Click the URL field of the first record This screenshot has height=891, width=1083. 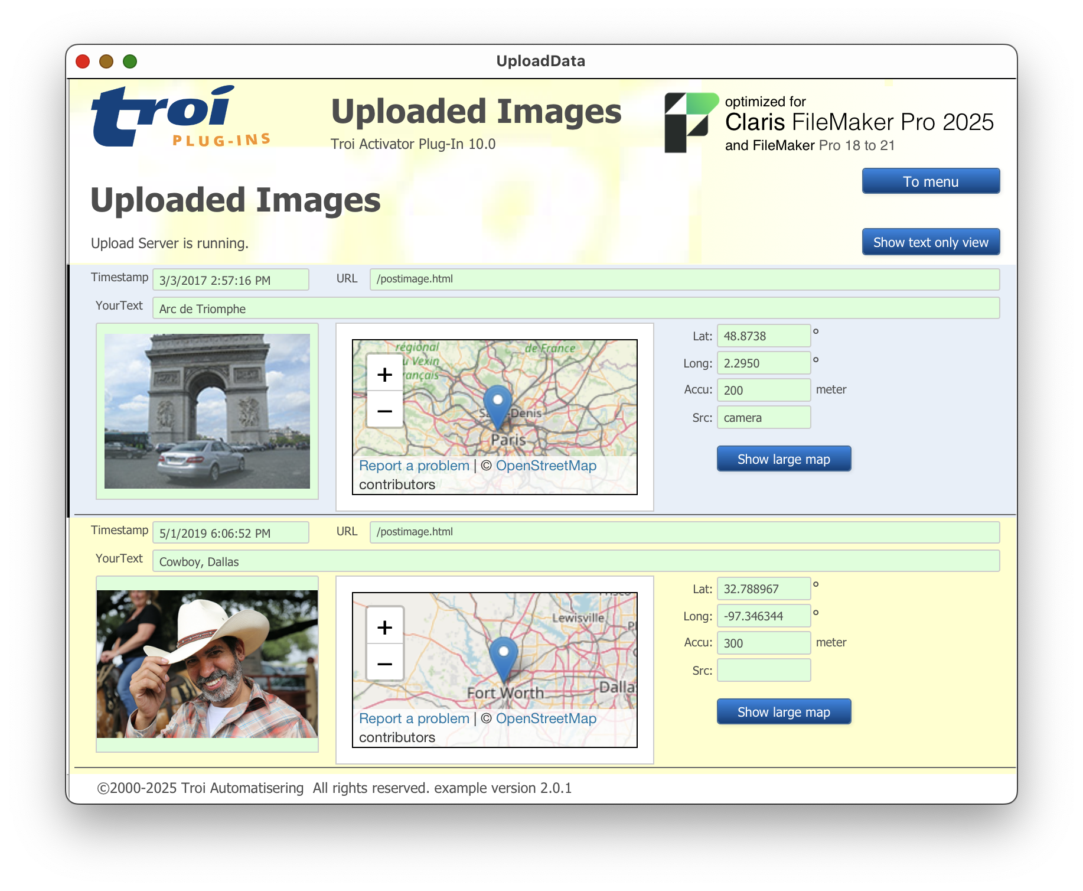pyautogui.click(x=684, y=279)
